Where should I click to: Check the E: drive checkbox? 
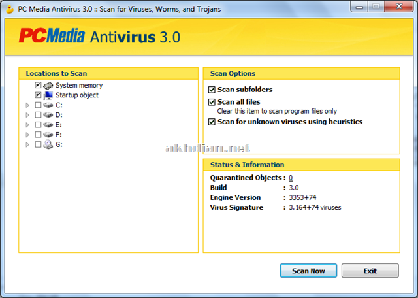(38, 124)
